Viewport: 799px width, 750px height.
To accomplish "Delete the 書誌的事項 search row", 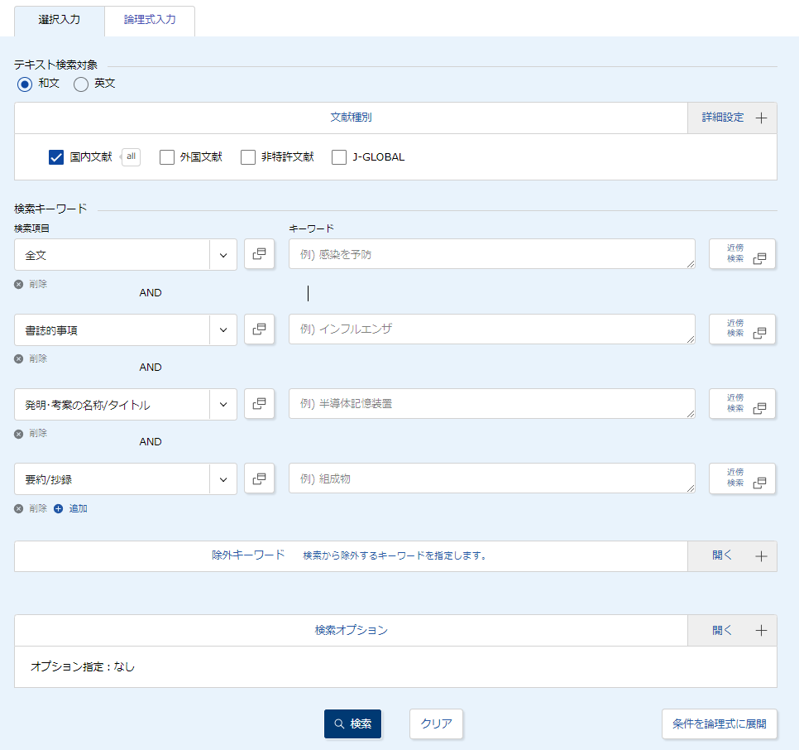I will (31, 358).
